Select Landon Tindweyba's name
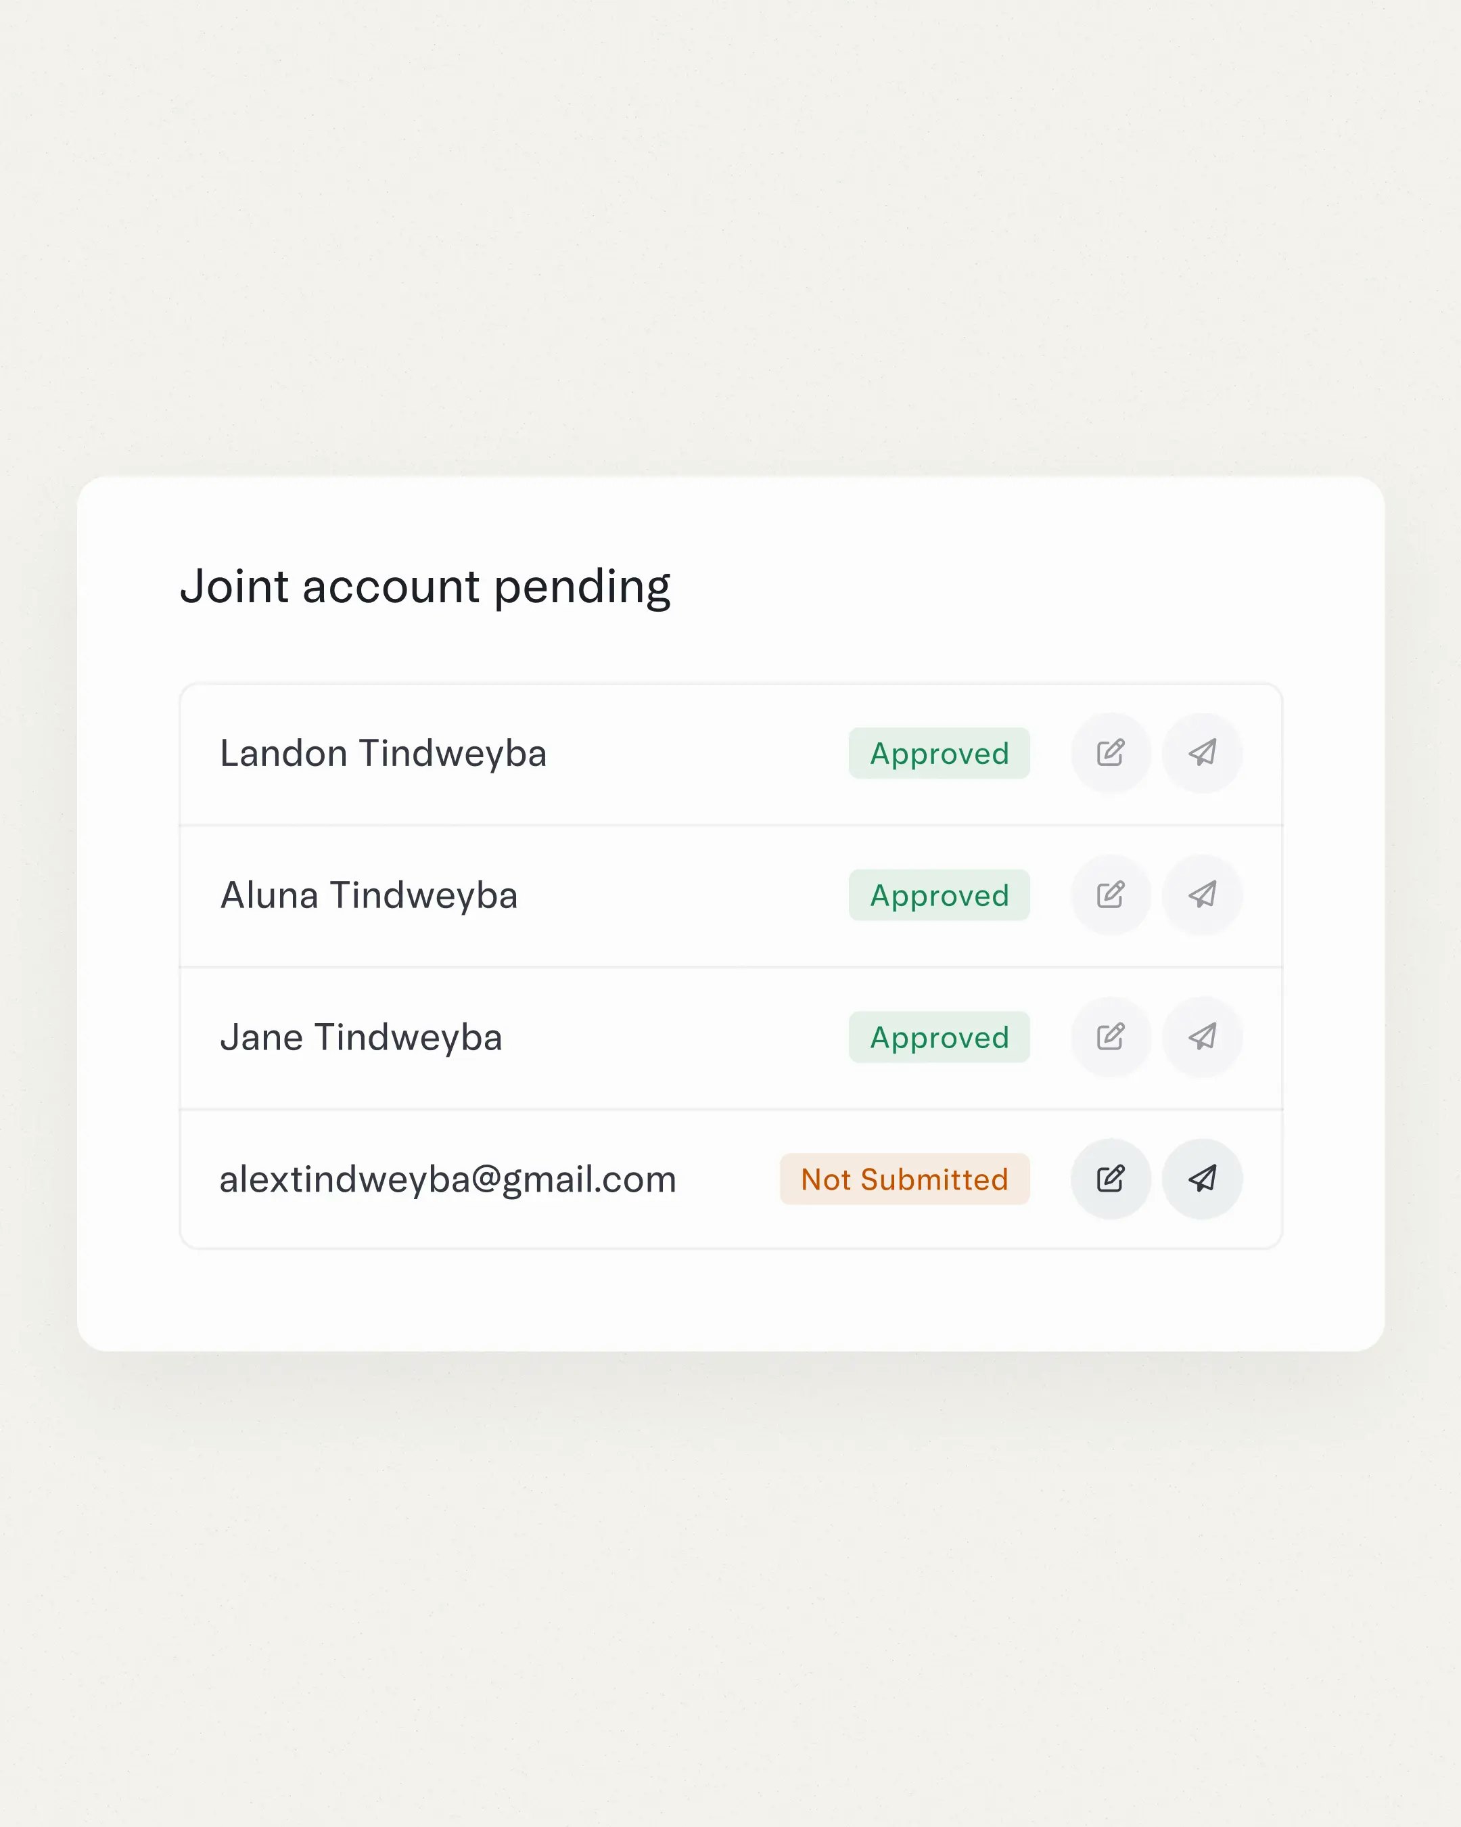 click(x=383, y=753)
